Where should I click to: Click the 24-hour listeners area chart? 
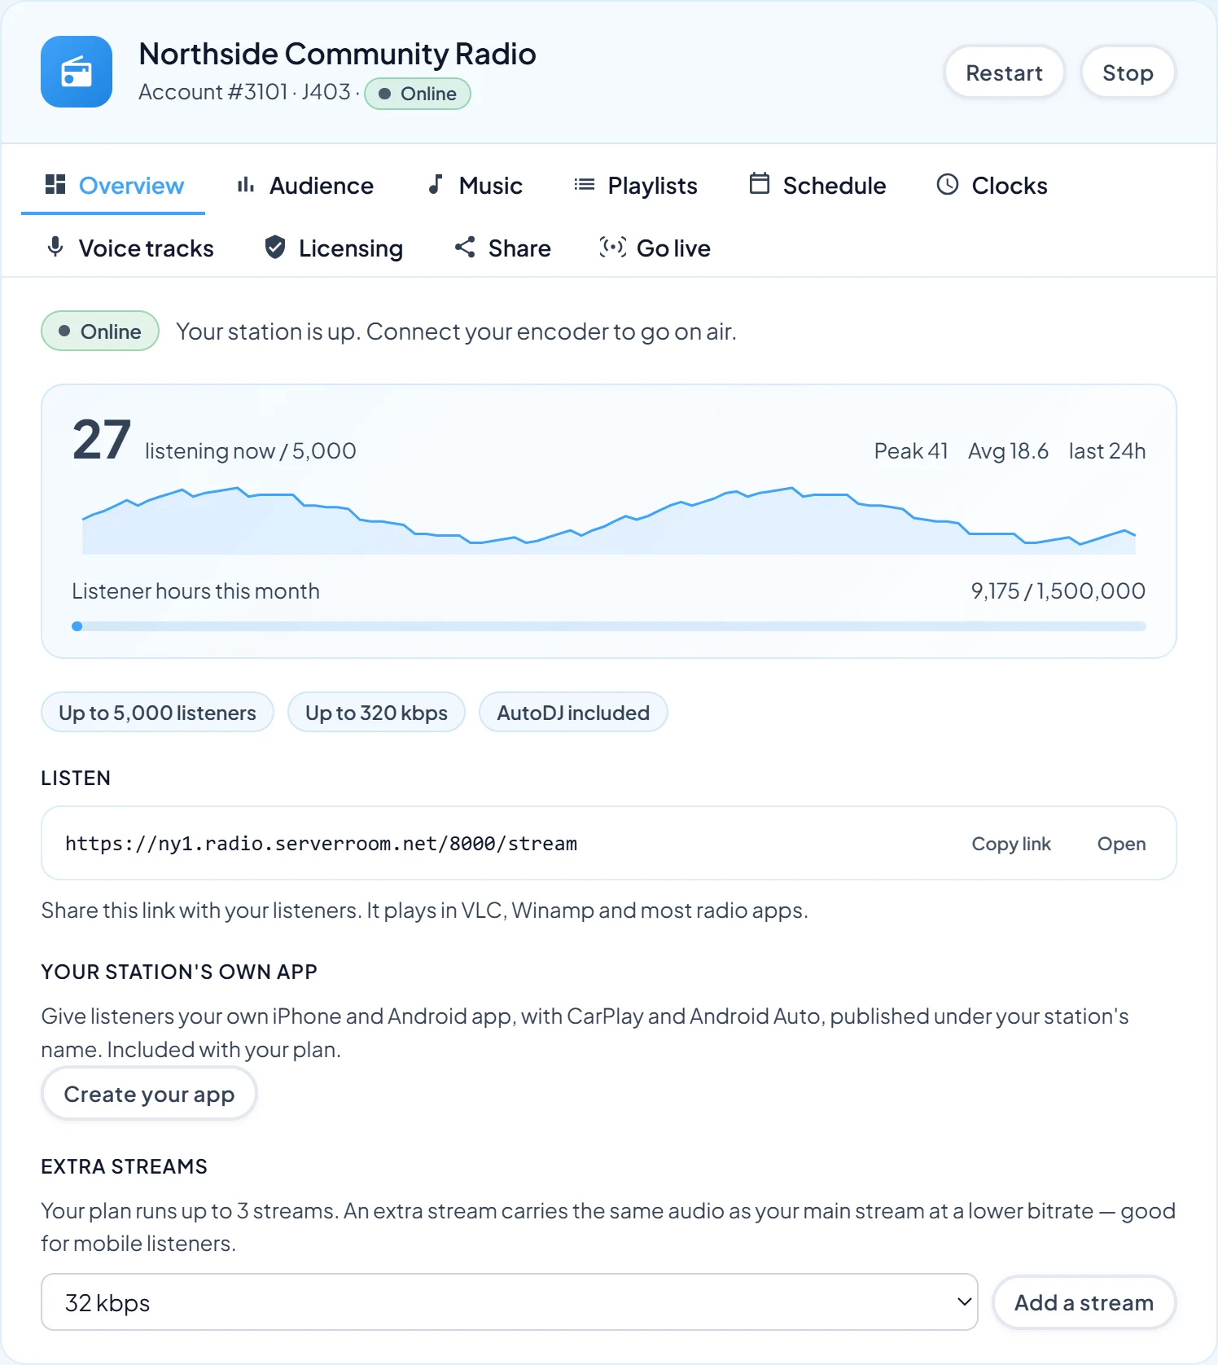(x=609, y=520)
